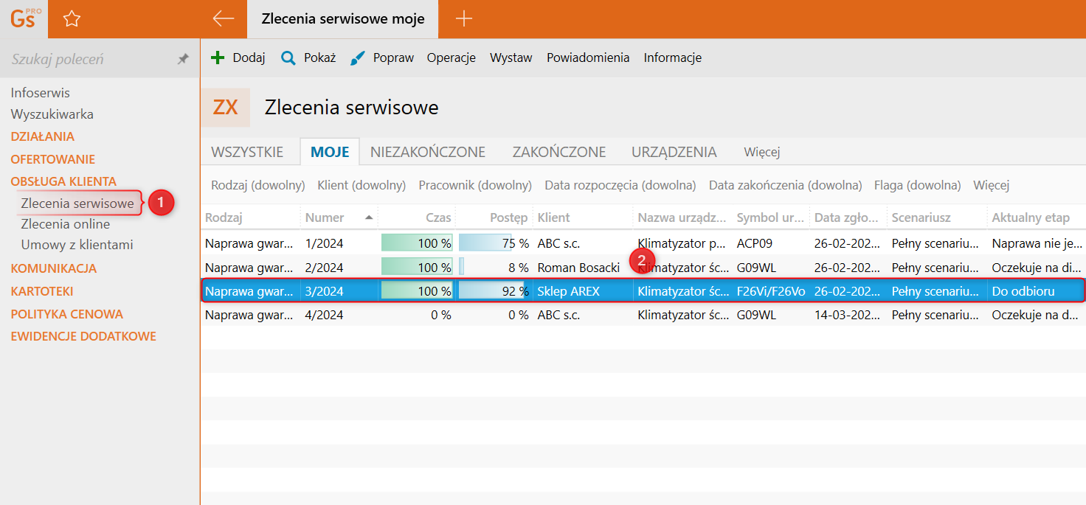Viewport: 1086px width, 505px height.
Task: Switch to the NIEZAKOŃCZONE tab
Action: pyautogui.click(x=428, y=152)
